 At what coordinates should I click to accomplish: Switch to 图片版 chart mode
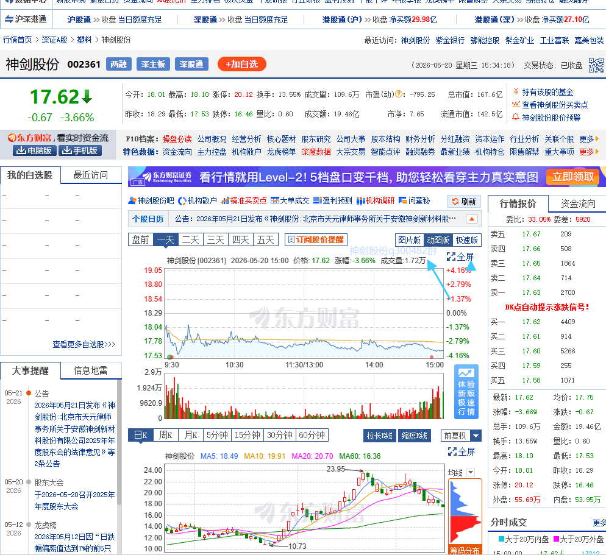pyautogui.click(x=409, y=240)
